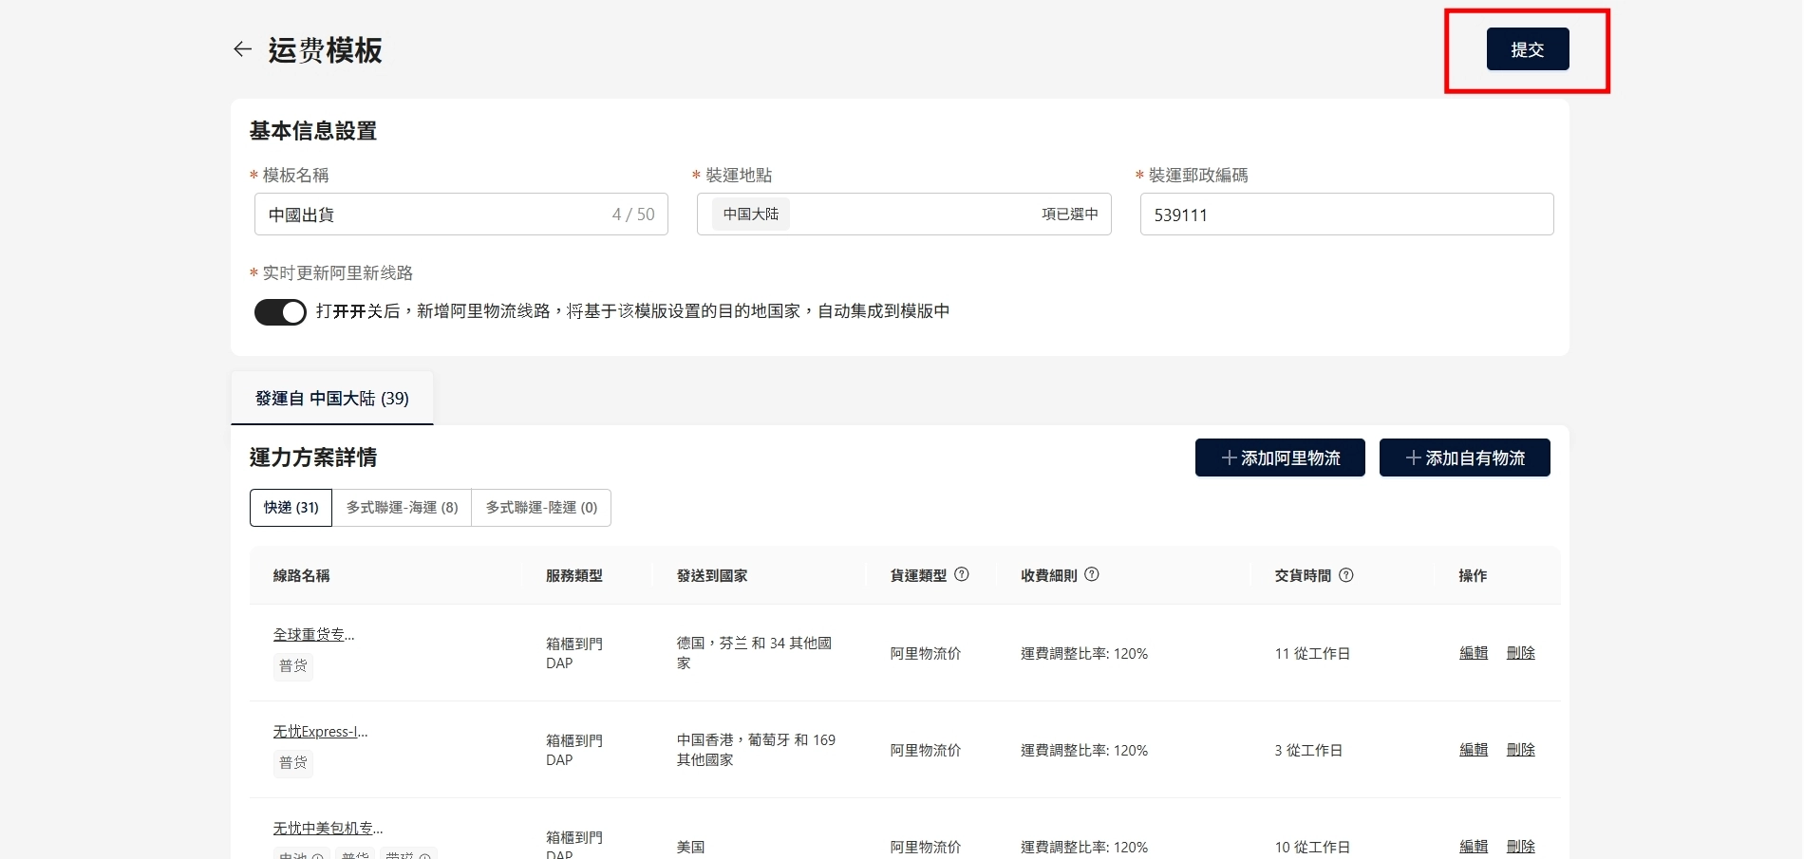Viewport: 1804px width, 859px height.
Task: Click the 運力方案詳情 heading
Action: pos(313,458)
